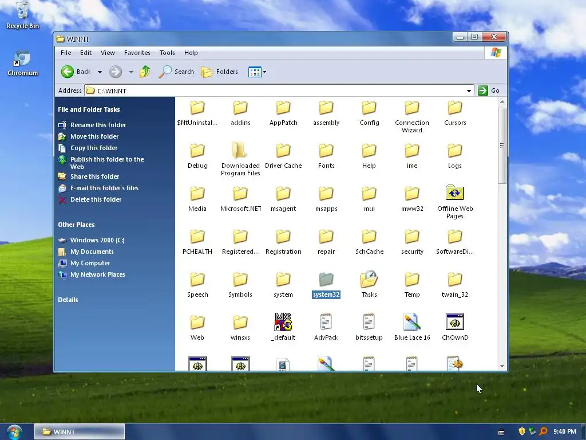Click the Forward arrow button

116,72
